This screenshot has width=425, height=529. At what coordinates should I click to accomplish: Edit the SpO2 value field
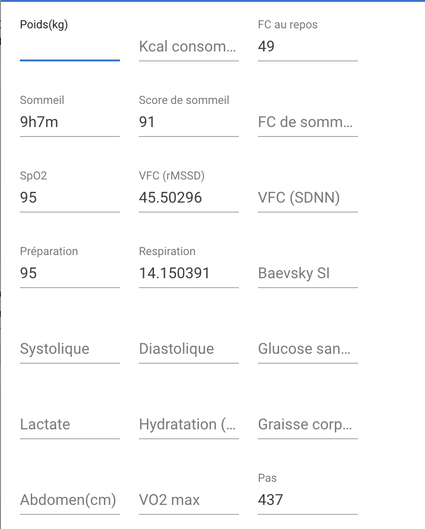(69, 198)
